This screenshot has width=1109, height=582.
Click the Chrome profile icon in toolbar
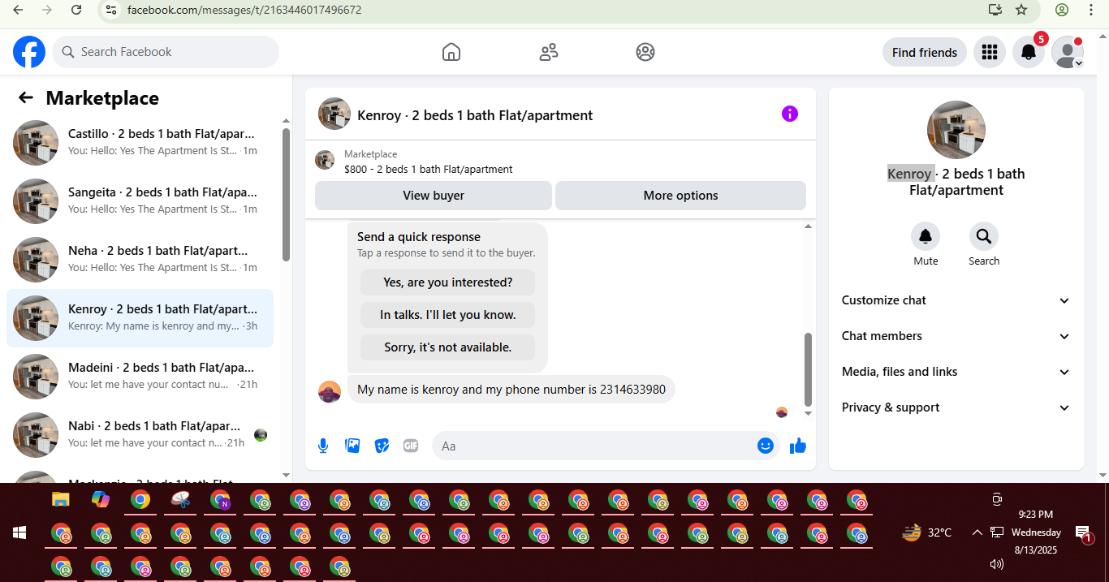[1062, 10]
